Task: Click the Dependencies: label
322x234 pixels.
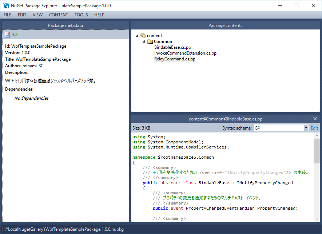Action: (19, 89)
